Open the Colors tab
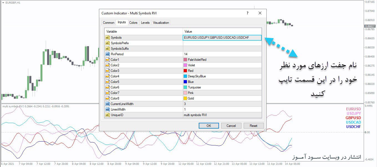377x167 pixels. [133, 23]
